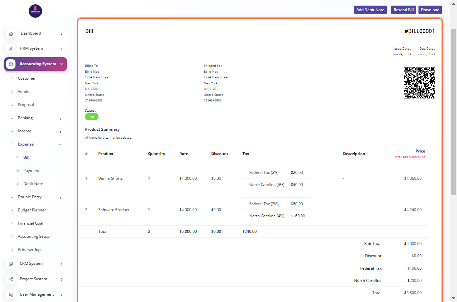Click the vertical page scrollbar
Image resolution: width=457 pixels, height=302 pixels.
pyautogui.click(x=453, y=112)
